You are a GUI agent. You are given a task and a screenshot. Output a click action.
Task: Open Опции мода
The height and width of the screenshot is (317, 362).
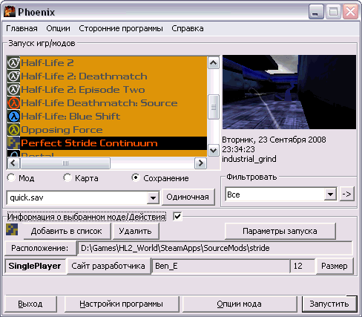pyautogui.click(x=239, y=304)
